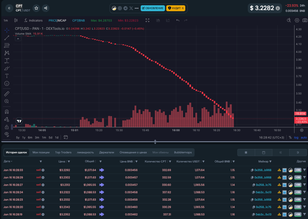
Task: Hide all drawings using the eye icon
Action: (7, 134)
